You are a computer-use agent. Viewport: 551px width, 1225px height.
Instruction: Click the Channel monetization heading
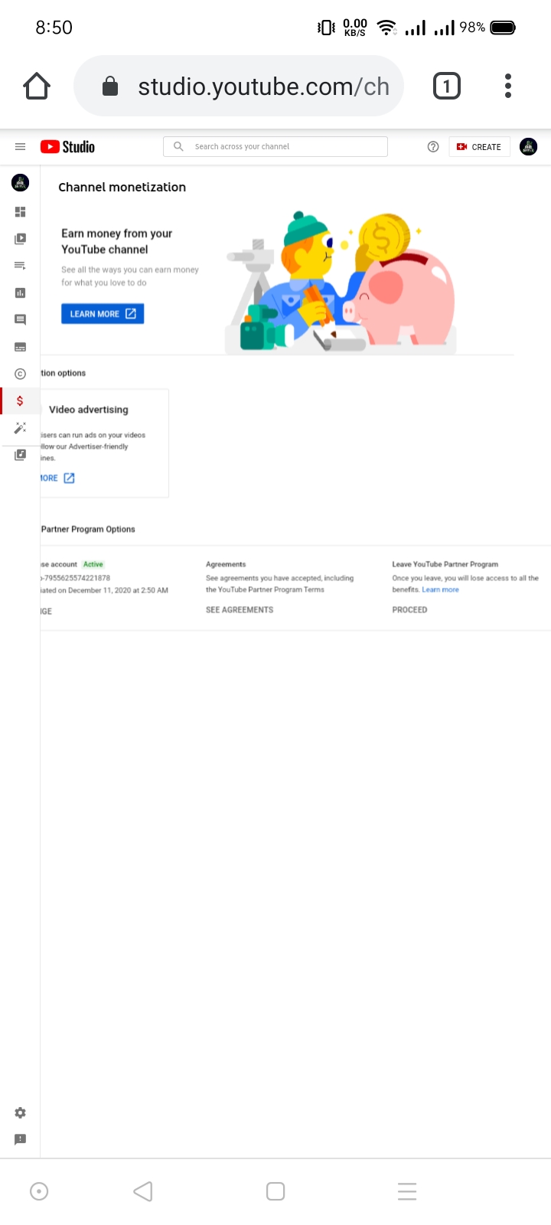(x=122, y=187)
